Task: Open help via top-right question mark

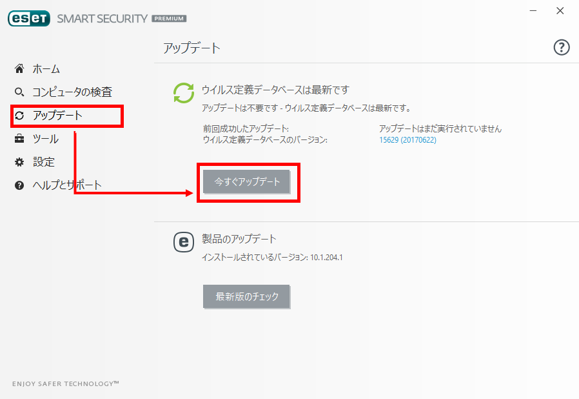Action: [x=562, y=47]
